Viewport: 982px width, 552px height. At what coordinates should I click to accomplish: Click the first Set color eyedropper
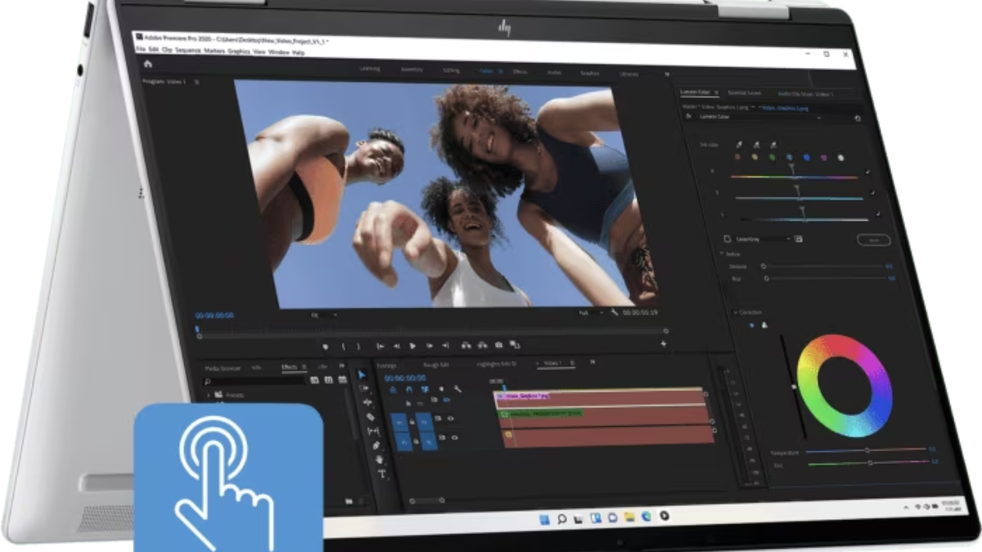[739, 144]
